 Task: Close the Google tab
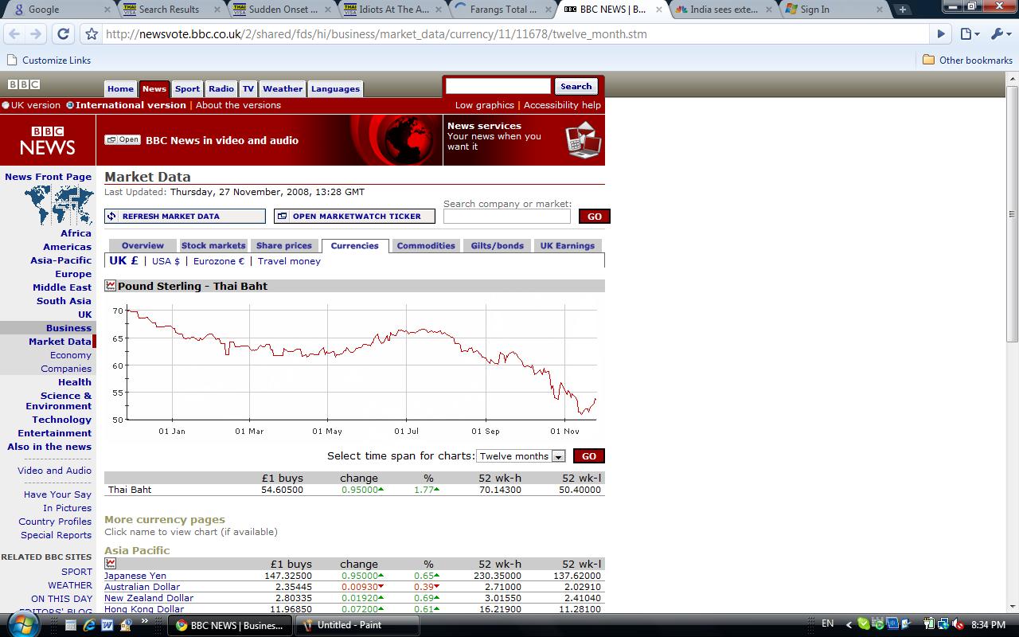click(107, 10)
